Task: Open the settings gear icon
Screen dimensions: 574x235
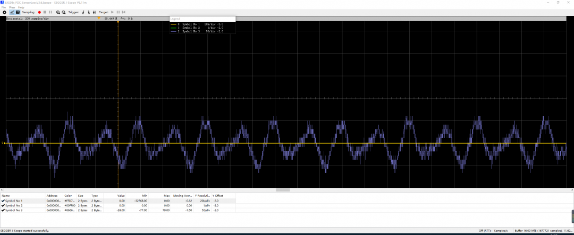Action: (x=4, y=12)
